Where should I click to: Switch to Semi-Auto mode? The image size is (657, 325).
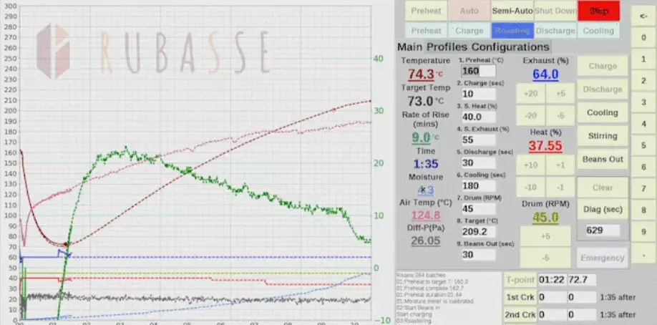click(512, 11)
